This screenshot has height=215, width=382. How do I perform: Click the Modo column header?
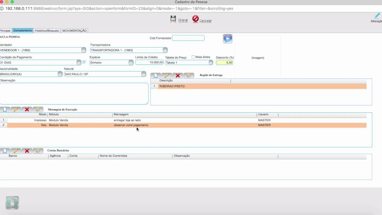[x=43, y=114]
